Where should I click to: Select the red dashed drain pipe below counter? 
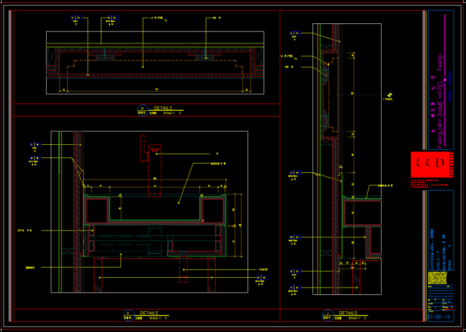coord(183,266)
